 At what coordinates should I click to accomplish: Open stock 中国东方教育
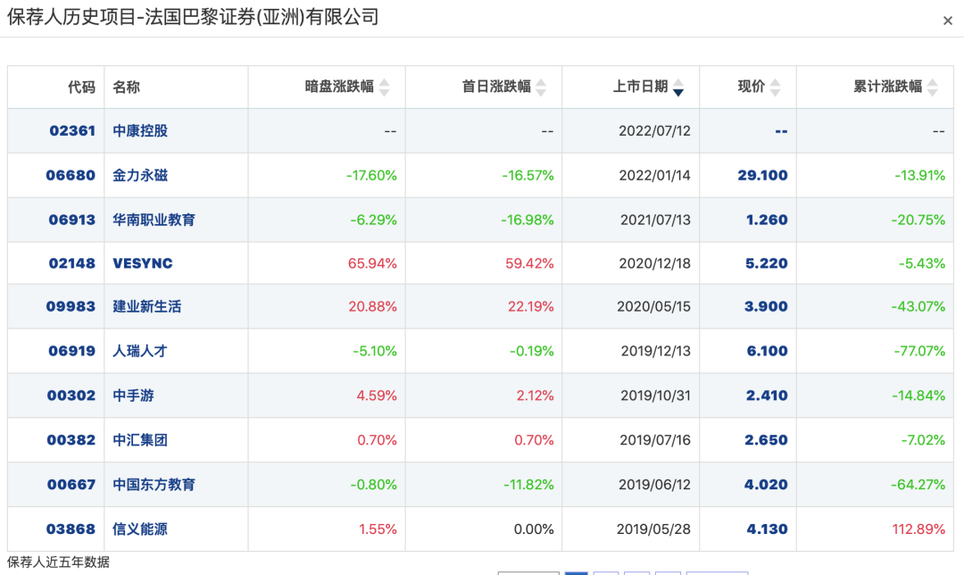point(154,485)
